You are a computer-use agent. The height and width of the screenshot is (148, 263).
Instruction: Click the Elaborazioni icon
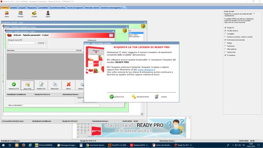point(55,85)
